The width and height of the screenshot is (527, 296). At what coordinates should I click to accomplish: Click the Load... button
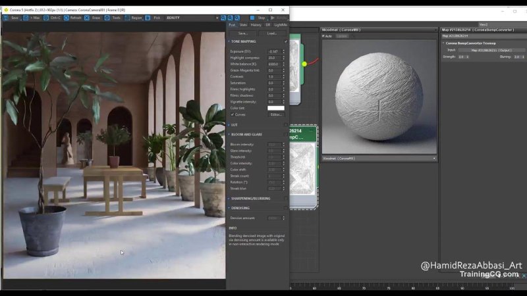(272, 33)
